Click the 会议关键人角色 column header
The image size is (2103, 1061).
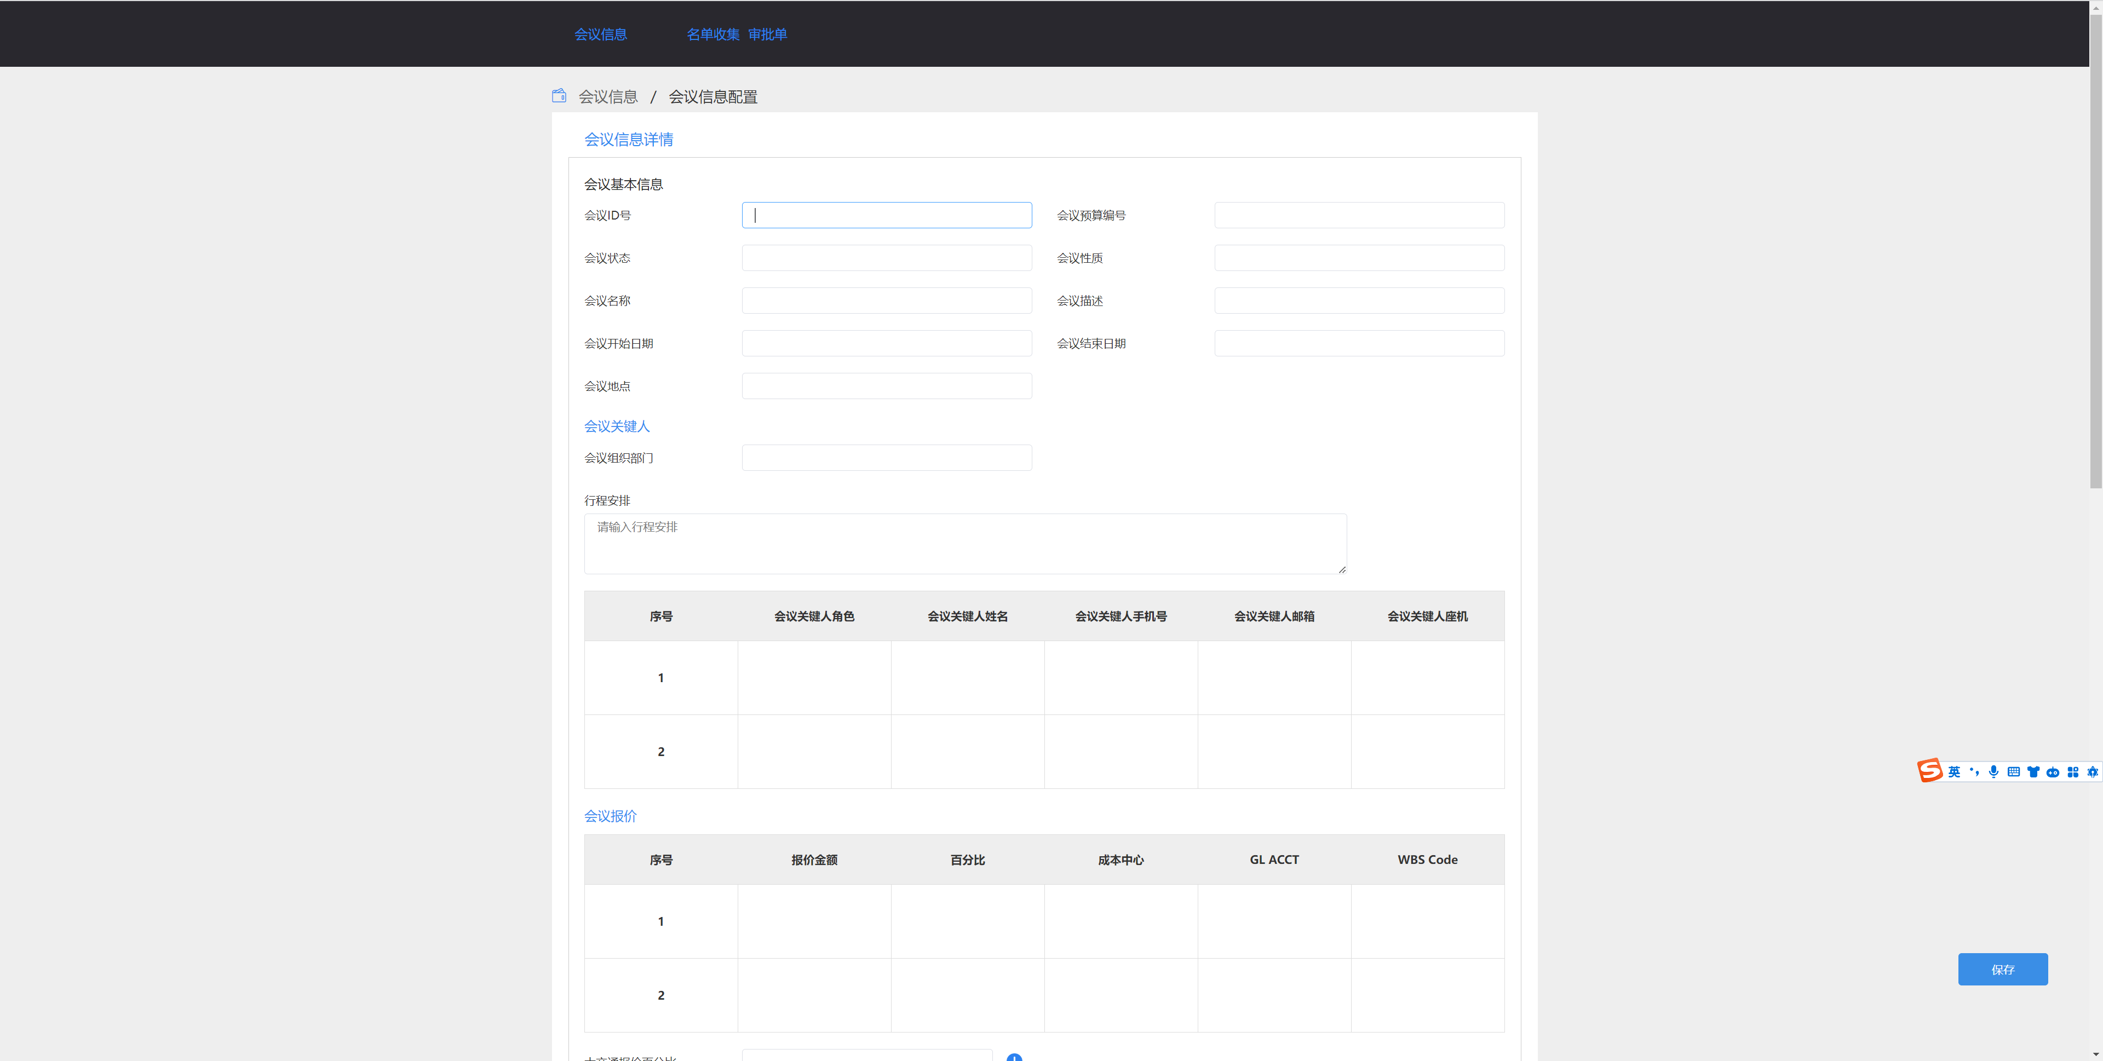click(x=814, y=616)
